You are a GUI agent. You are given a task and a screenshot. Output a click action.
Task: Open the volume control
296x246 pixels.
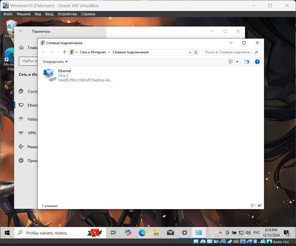[248, 233]
